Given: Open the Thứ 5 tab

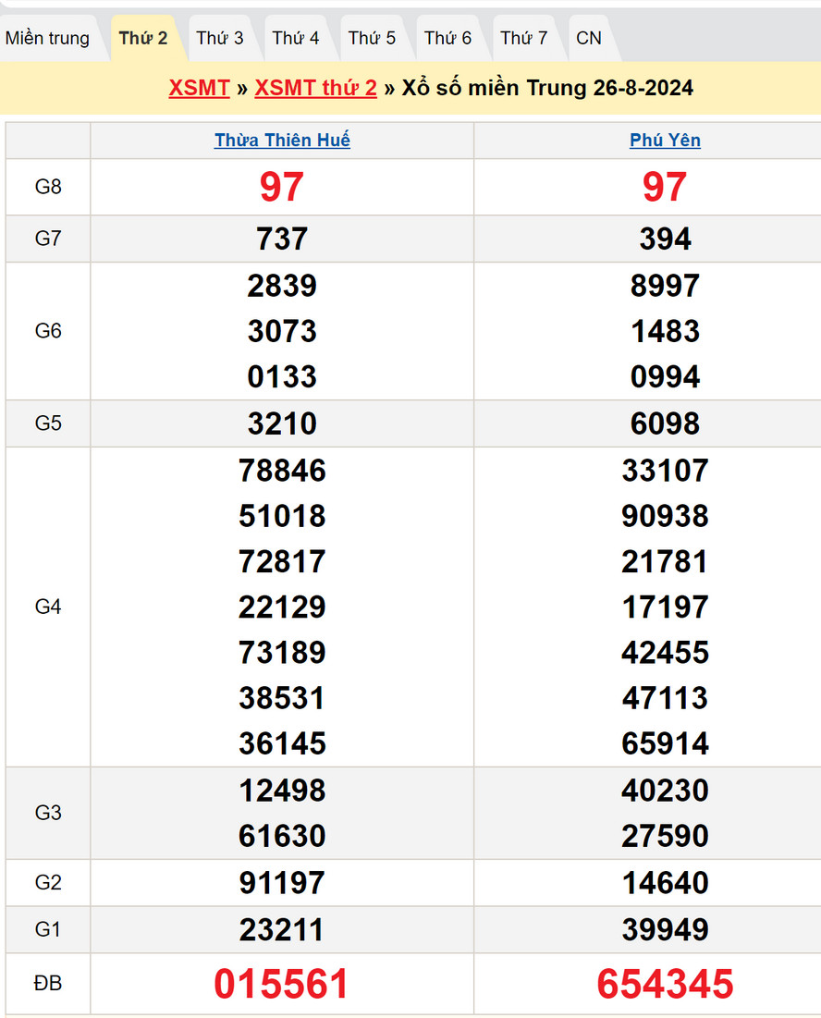Looking at the screenshot, I should click(x=372, y=39).
